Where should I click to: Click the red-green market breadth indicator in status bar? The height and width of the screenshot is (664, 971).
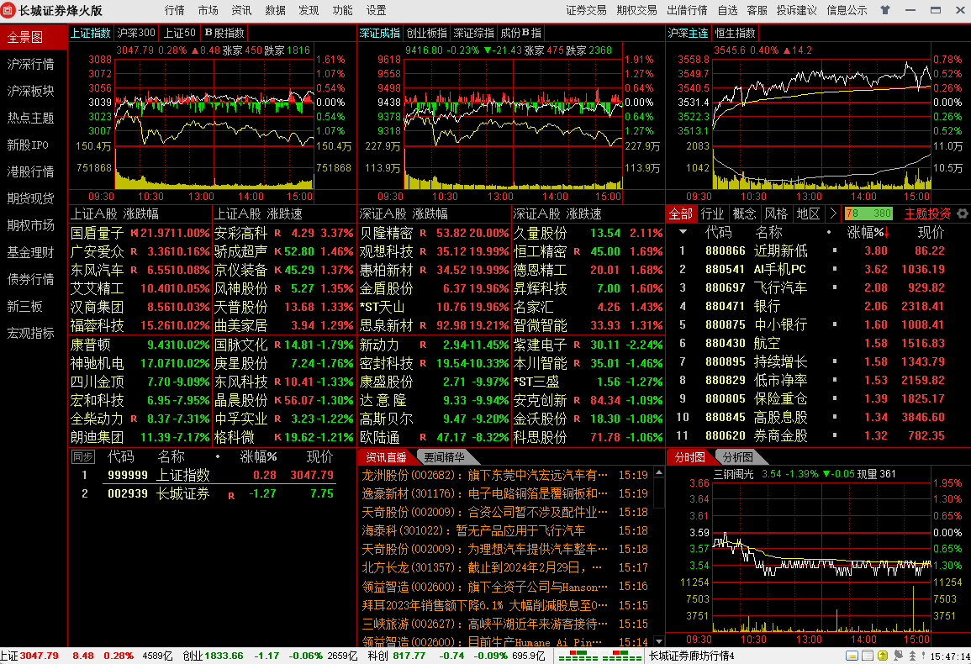point(600,656)
